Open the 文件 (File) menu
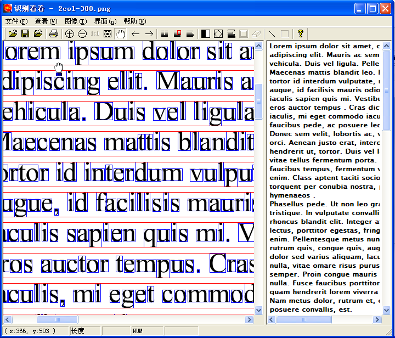Image resolution: width=395 pixels, height=338 pixels. [16, 21]
